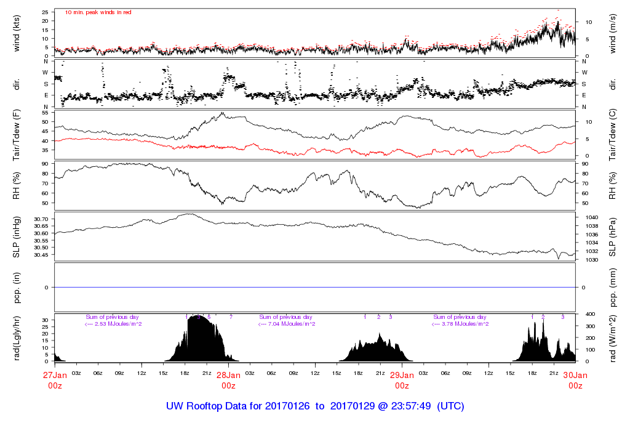Select the '55' Fahrenheit tick label
Viewport: 630px width, 431px height.
45,113
